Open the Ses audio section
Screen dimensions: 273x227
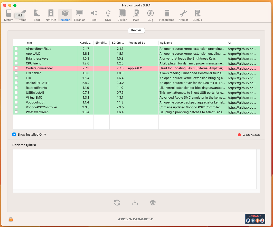pyautogui.click(x=94, y=15)
